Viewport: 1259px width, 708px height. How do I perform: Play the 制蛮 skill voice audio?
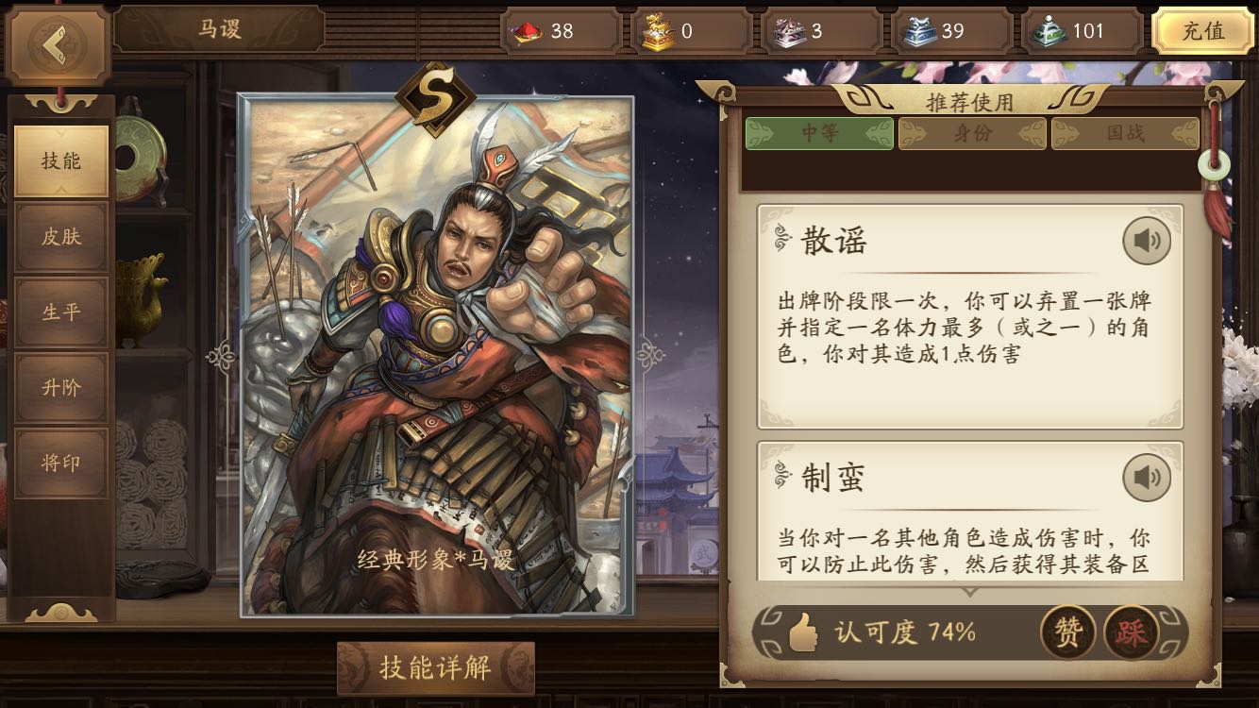(x=1147, y=478)
